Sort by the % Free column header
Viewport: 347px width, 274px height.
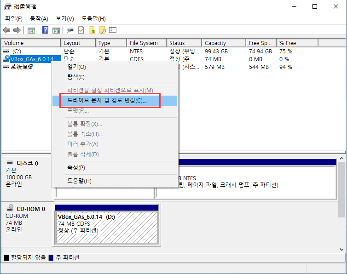tap(297, 43)
